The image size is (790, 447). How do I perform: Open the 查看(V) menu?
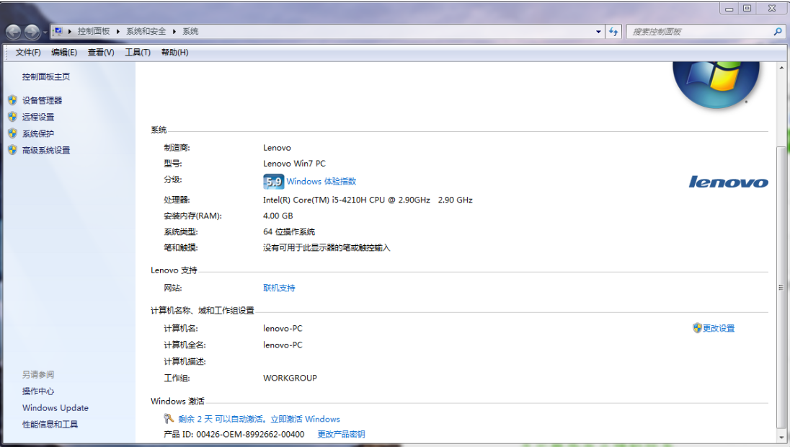coord(101,52)
